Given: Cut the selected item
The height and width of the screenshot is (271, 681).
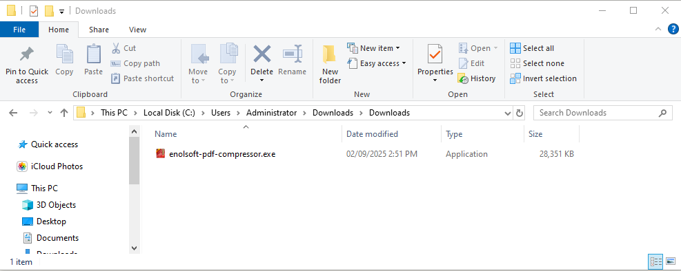Looking at the screenshot, I should pos(124,48).
